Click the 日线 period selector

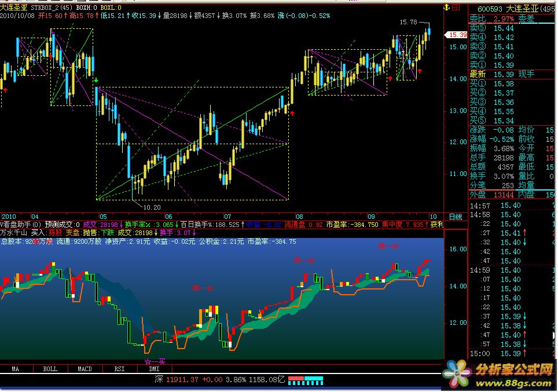click(x=456, y=217)
